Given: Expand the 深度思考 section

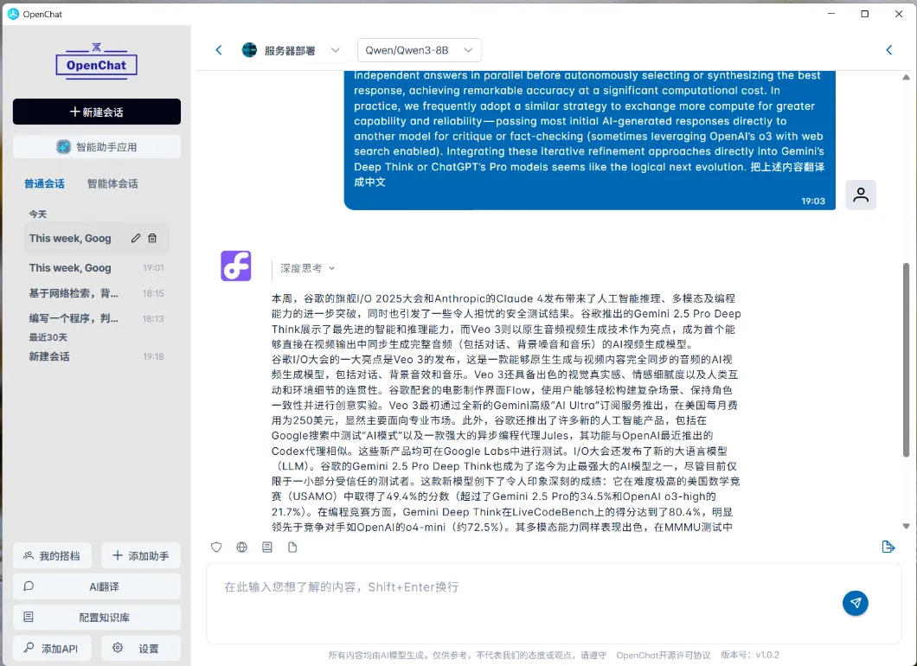Looking at the screenshot, I should pos(307,268).
